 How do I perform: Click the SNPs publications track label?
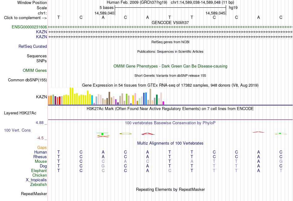42,61
